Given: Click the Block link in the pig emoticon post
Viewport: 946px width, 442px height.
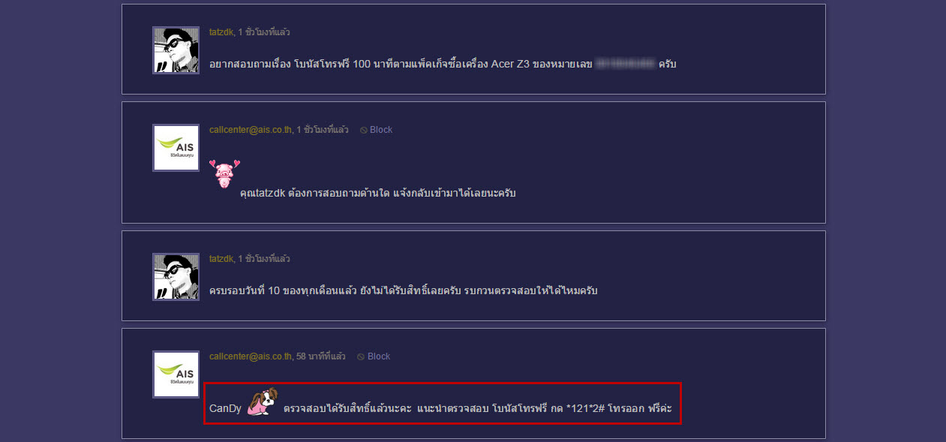Looking at the screenshot, I should 381,130.
